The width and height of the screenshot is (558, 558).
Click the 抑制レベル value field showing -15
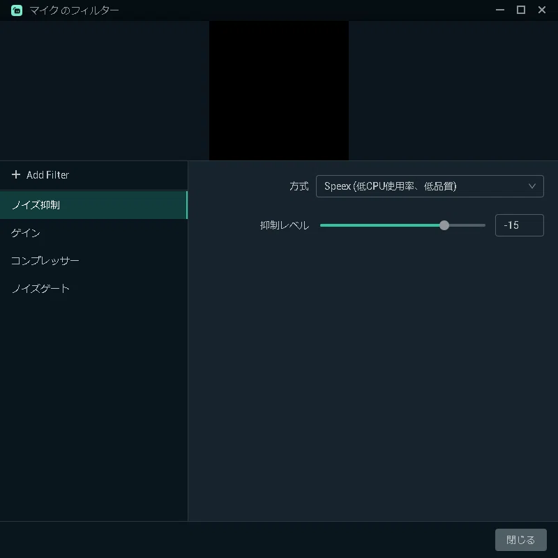(x=519, y=225)
